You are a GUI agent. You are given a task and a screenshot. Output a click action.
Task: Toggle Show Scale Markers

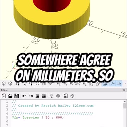[119, 84]
